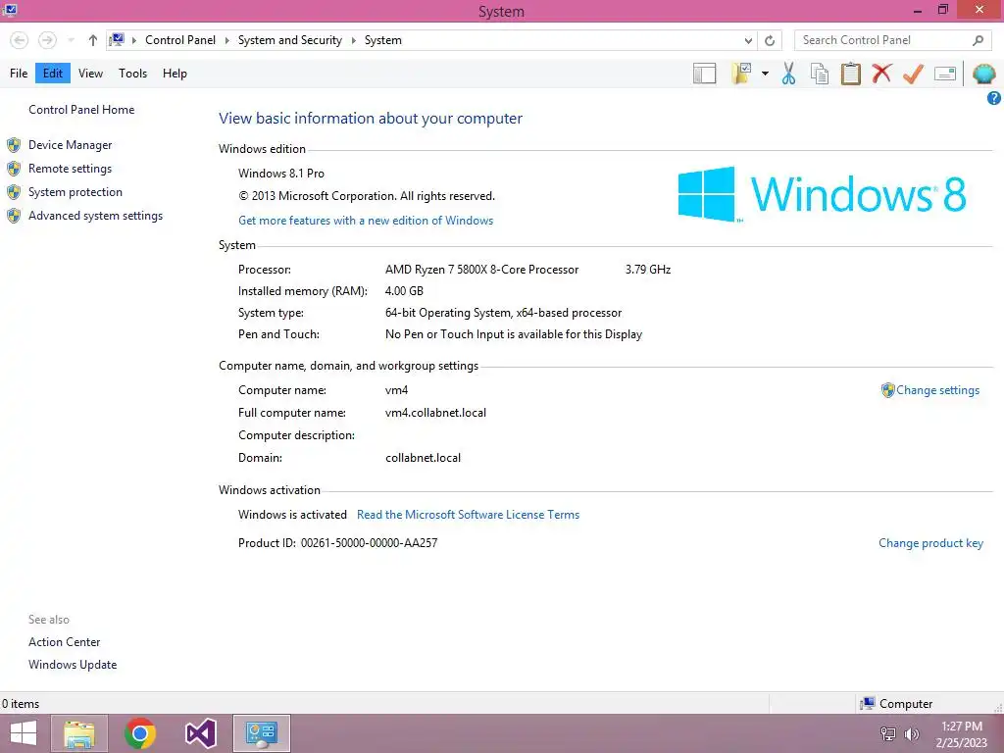Expand chevron before Control Panel breadcrumb
The image size is (1004, 753).
point(133,40)
